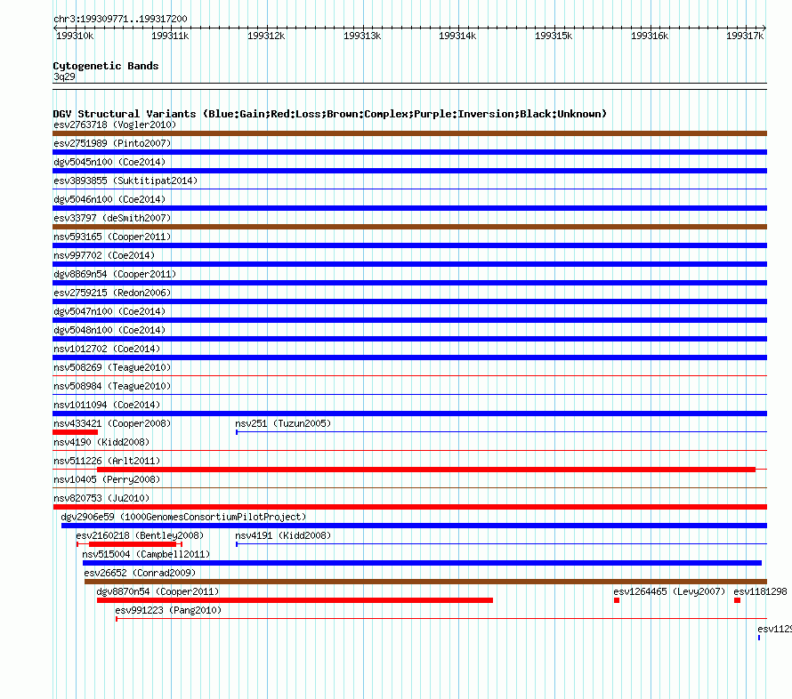Click the blue dgv2906e59 gain bar
This screenshot has width=792, height=699.
414,526
